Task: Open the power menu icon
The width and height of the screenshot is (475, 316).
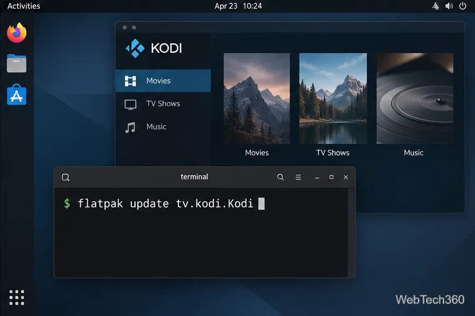Action: point(463,6)
